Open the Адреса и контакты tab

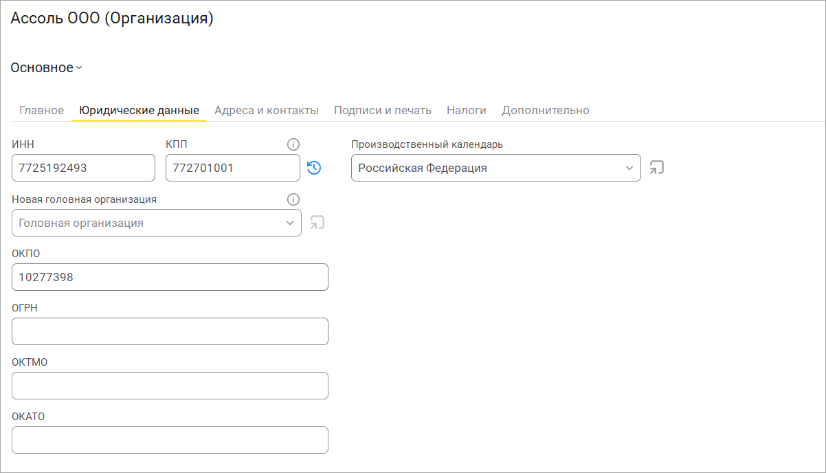tap(267, 110)
